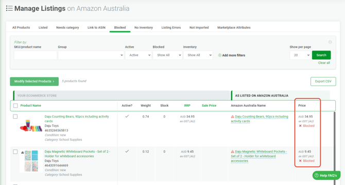
Task: Click the '5 products found' text
Action: tap(74, 81)
